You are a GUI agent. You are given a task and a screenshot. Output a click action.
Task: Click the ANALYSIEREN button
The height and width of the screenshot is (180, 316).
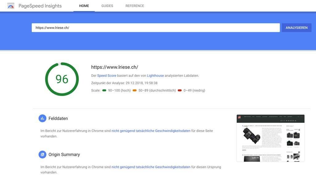tap(297, 28)
